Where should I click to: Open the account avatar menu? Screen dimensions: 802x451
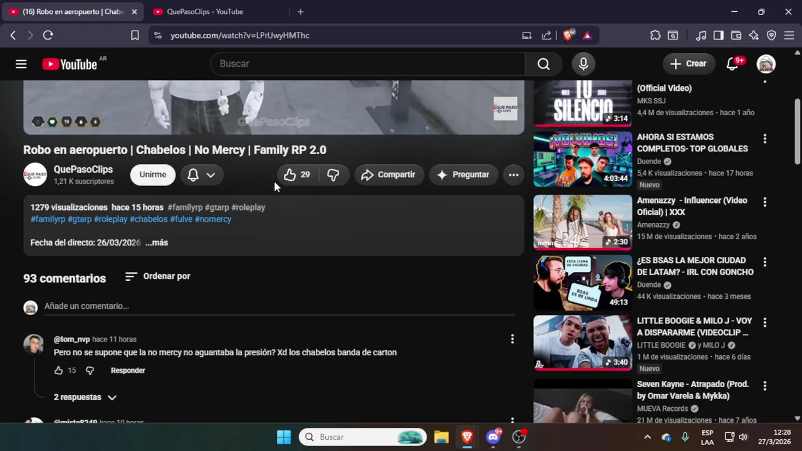(766, 64)
